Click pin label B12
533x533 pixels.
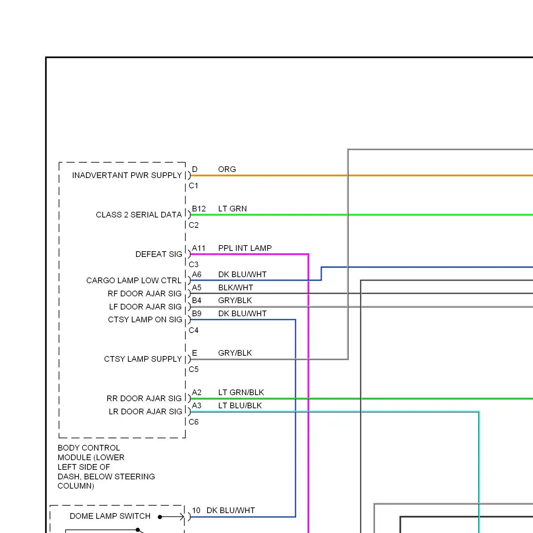pyautogui.click(x=199, y=209)
